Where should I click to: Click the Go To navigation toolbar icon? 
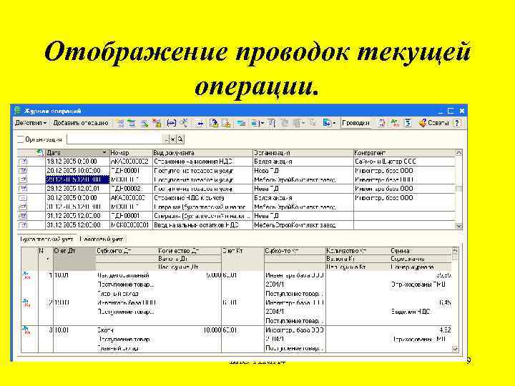(327, 123)
